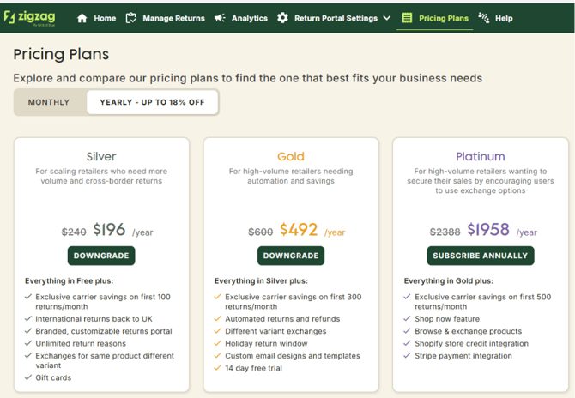This screenshot has width=575, height=398.
Task: Click 'Shopify store credit integration' feature
Action: click(x=471, y=343)
